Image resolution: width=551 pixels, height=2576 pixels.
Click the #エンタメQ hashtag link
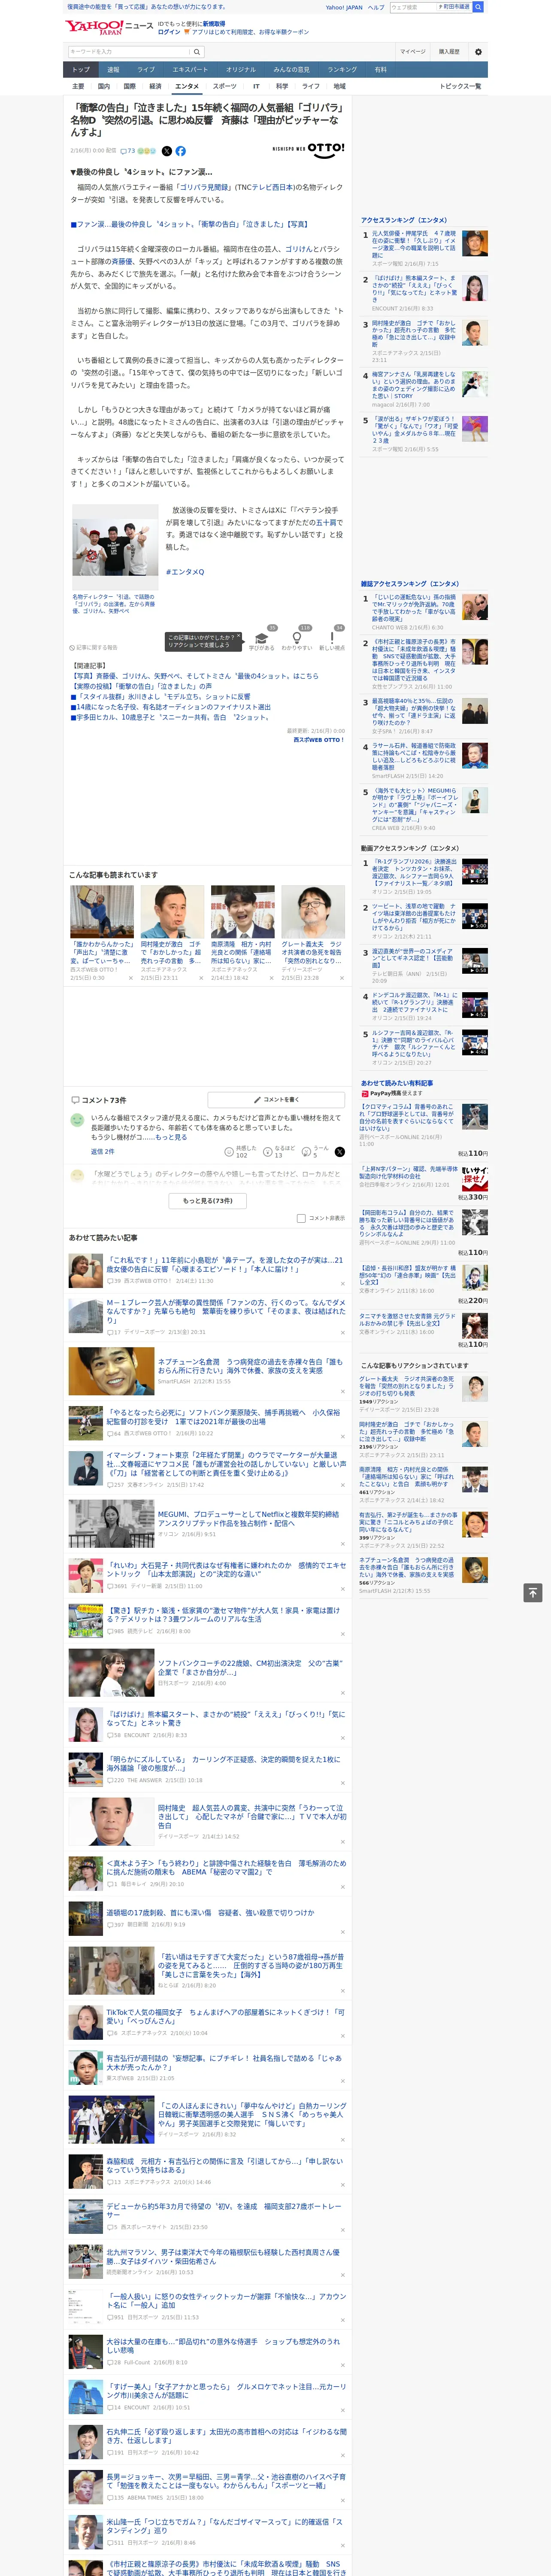(185, 572)
